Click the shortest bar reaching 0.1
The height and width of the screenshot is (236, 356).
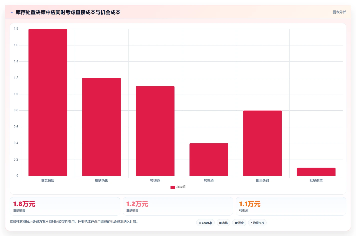[316, 172]
